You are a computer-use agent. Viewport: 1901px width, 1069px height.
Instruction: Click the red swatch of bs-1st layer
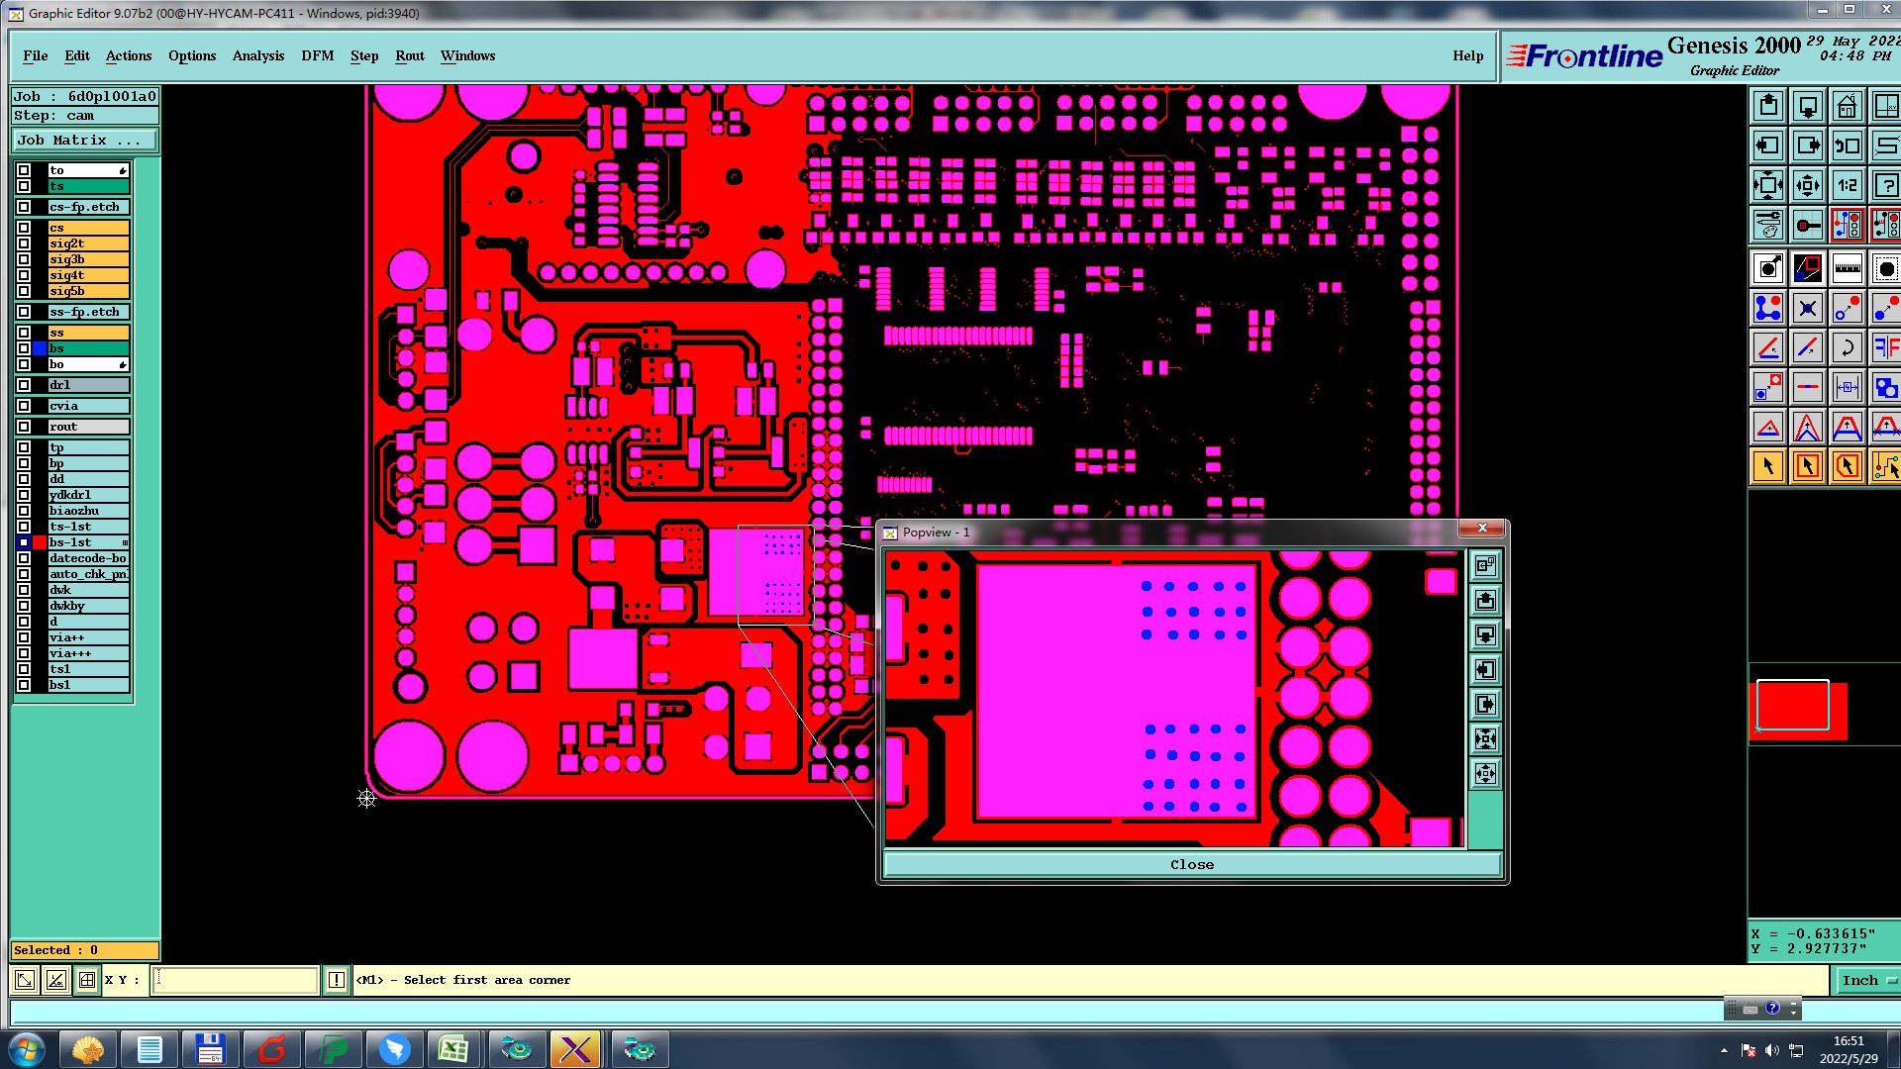tap(40, 542)
